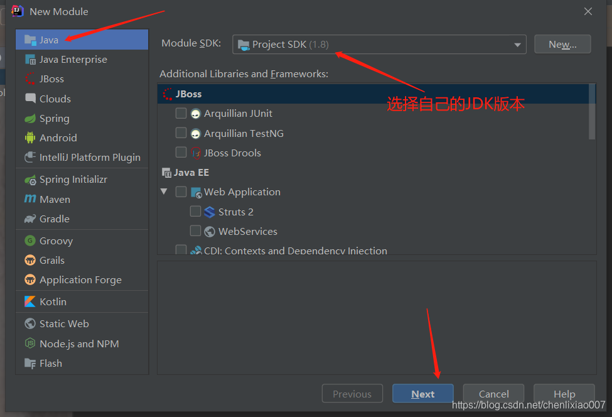Click the IntelliJ logo in title bar
Viewport: 612px width, 417px height.
click(x=18, y=11)
